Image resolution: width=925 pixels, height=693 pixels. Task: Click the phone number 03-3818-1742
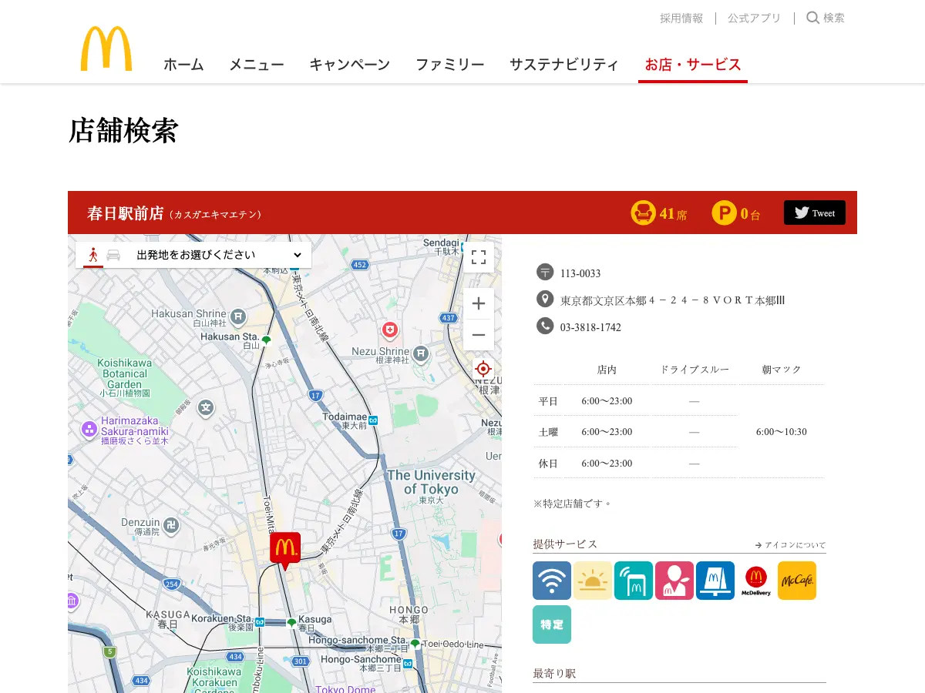point(590,327)
